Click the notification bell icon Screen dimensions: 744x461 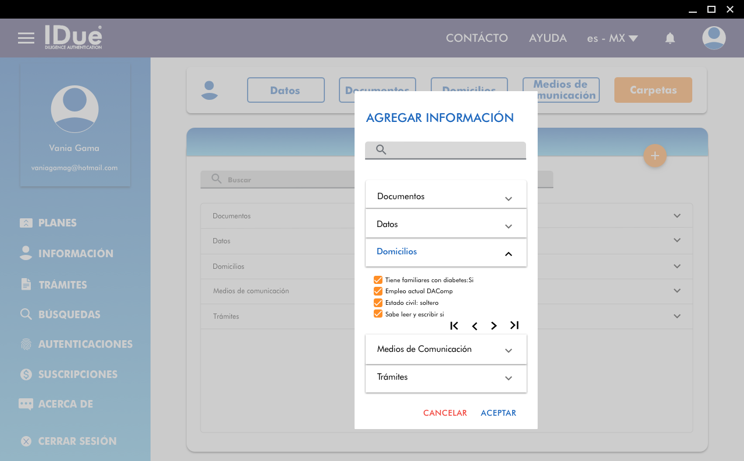click(x=670, y=38)
